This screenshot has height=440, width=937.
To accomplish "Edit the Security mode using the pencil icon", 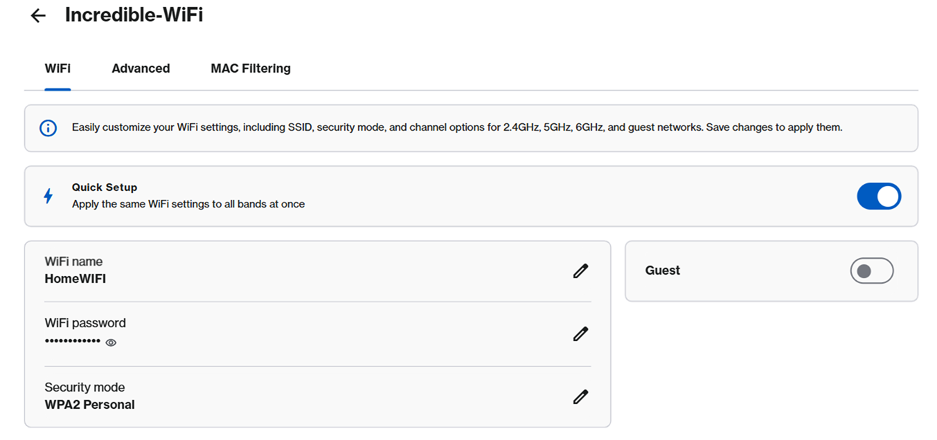I will coord(580,396).
